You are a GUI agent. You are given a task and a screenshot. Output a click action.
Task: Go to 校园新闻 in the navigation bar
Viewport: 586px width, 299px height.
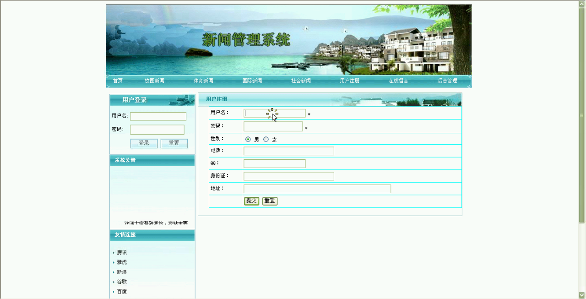click(x=154, y=81)
